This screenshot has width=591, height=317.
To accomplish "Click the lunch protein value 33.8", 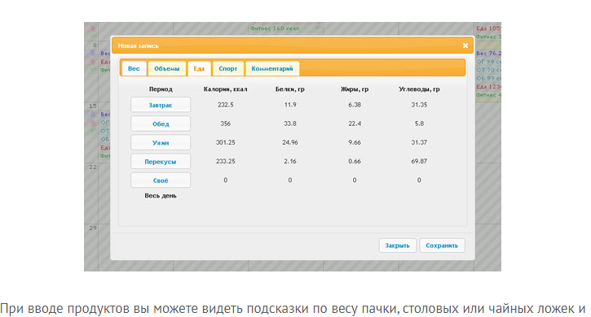I will 290,124.
